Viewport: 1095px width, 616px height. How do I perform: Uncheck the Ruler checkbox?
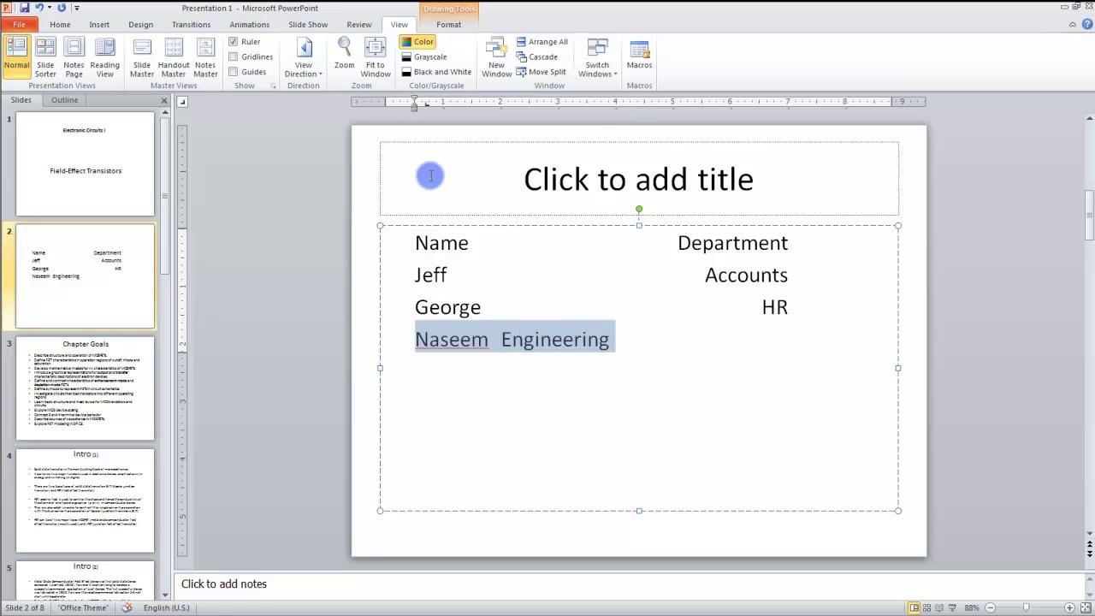[x=234, y=41]
